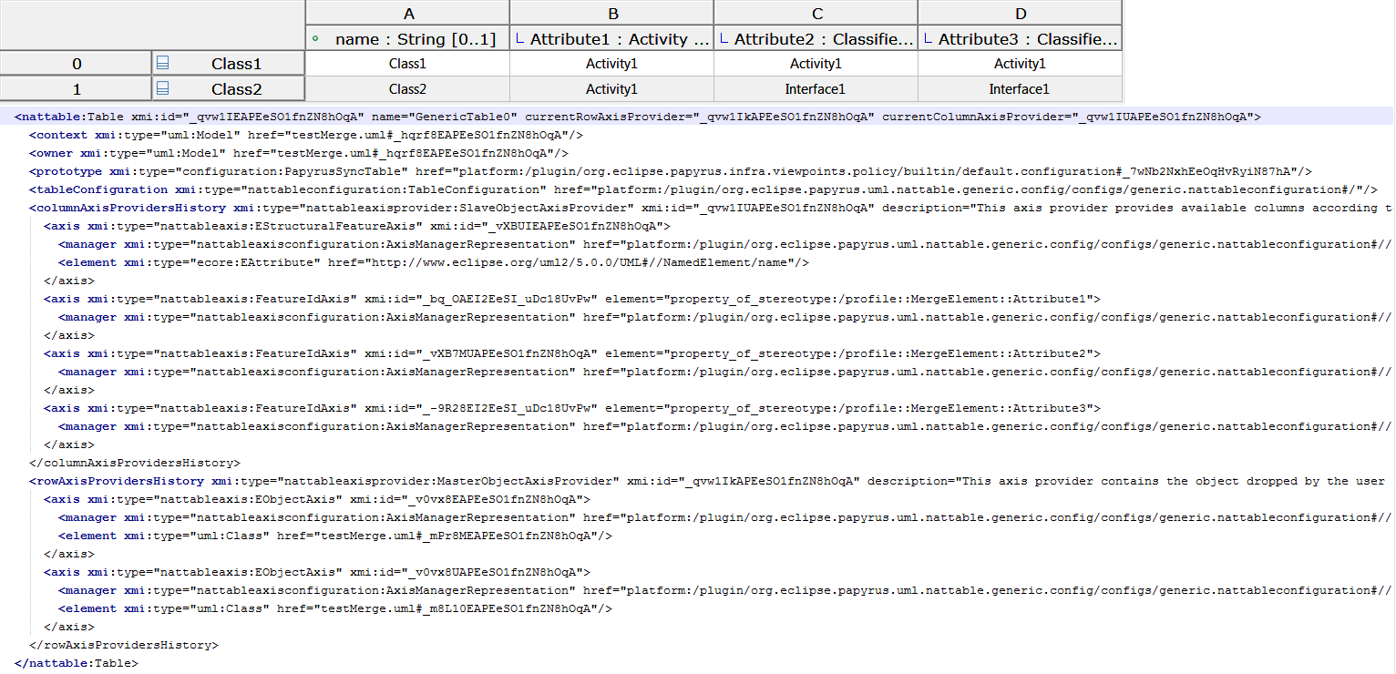Click the 'name : String [0..1]' column label
This screenshot has height=674, width=1396.
point(416,38)
